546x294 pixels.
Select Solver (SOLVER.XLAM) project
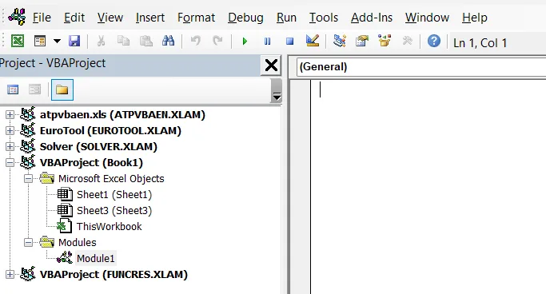point(98,146)
